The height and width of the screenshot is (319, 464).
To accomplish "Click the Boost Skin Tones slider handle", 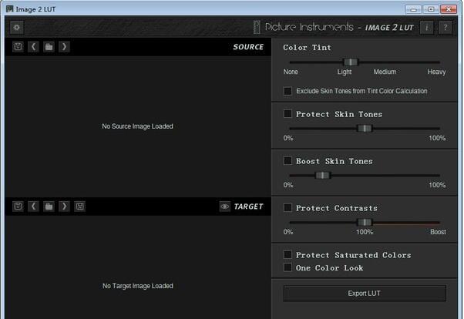I will pyautogui.click(x=322, y=176).
